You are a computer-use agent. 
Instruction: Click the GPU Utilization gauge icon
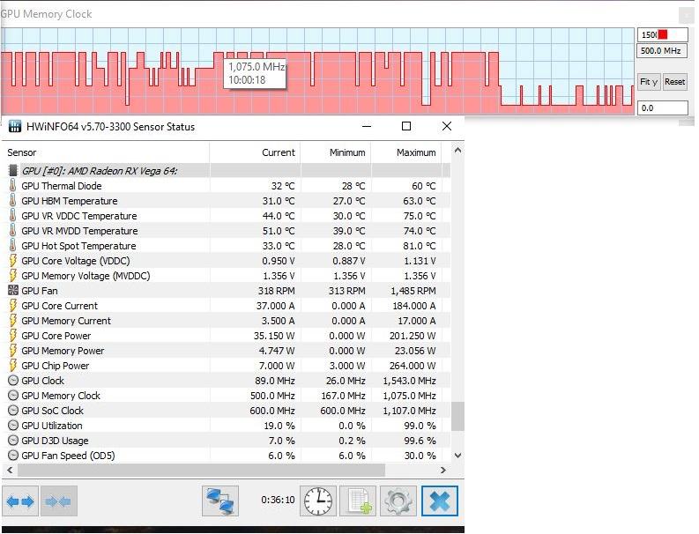point(13,426)
